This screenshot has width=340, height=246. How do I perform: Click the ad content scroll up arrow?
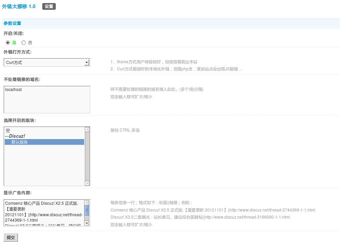87,202
